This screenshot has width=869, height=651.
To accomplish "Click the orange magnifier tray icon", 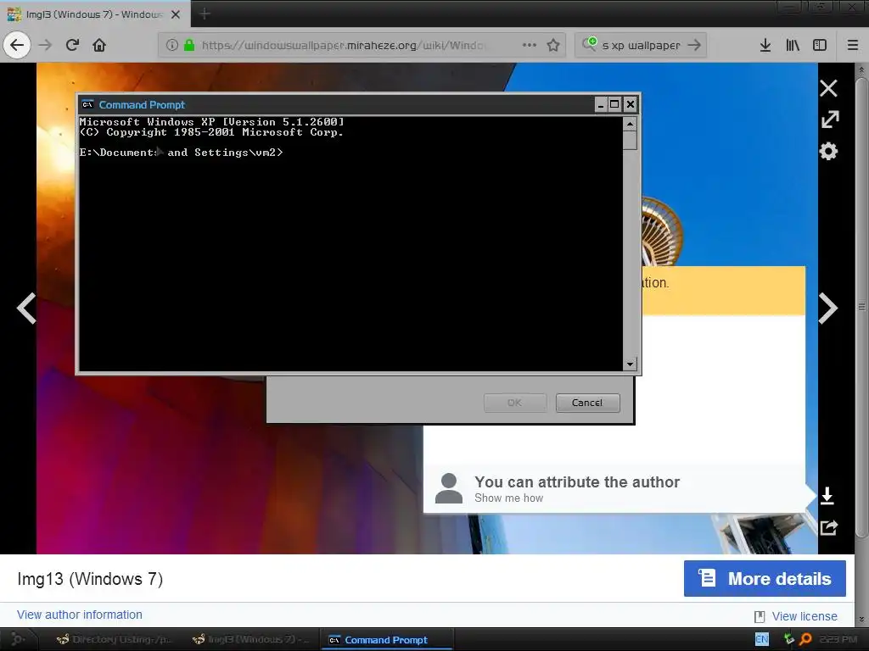I will 805,639.
